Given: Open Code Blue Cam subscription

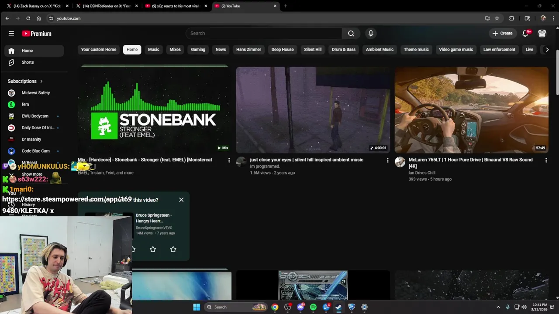Looking at the screenshot, I should [x=34, y=151].
